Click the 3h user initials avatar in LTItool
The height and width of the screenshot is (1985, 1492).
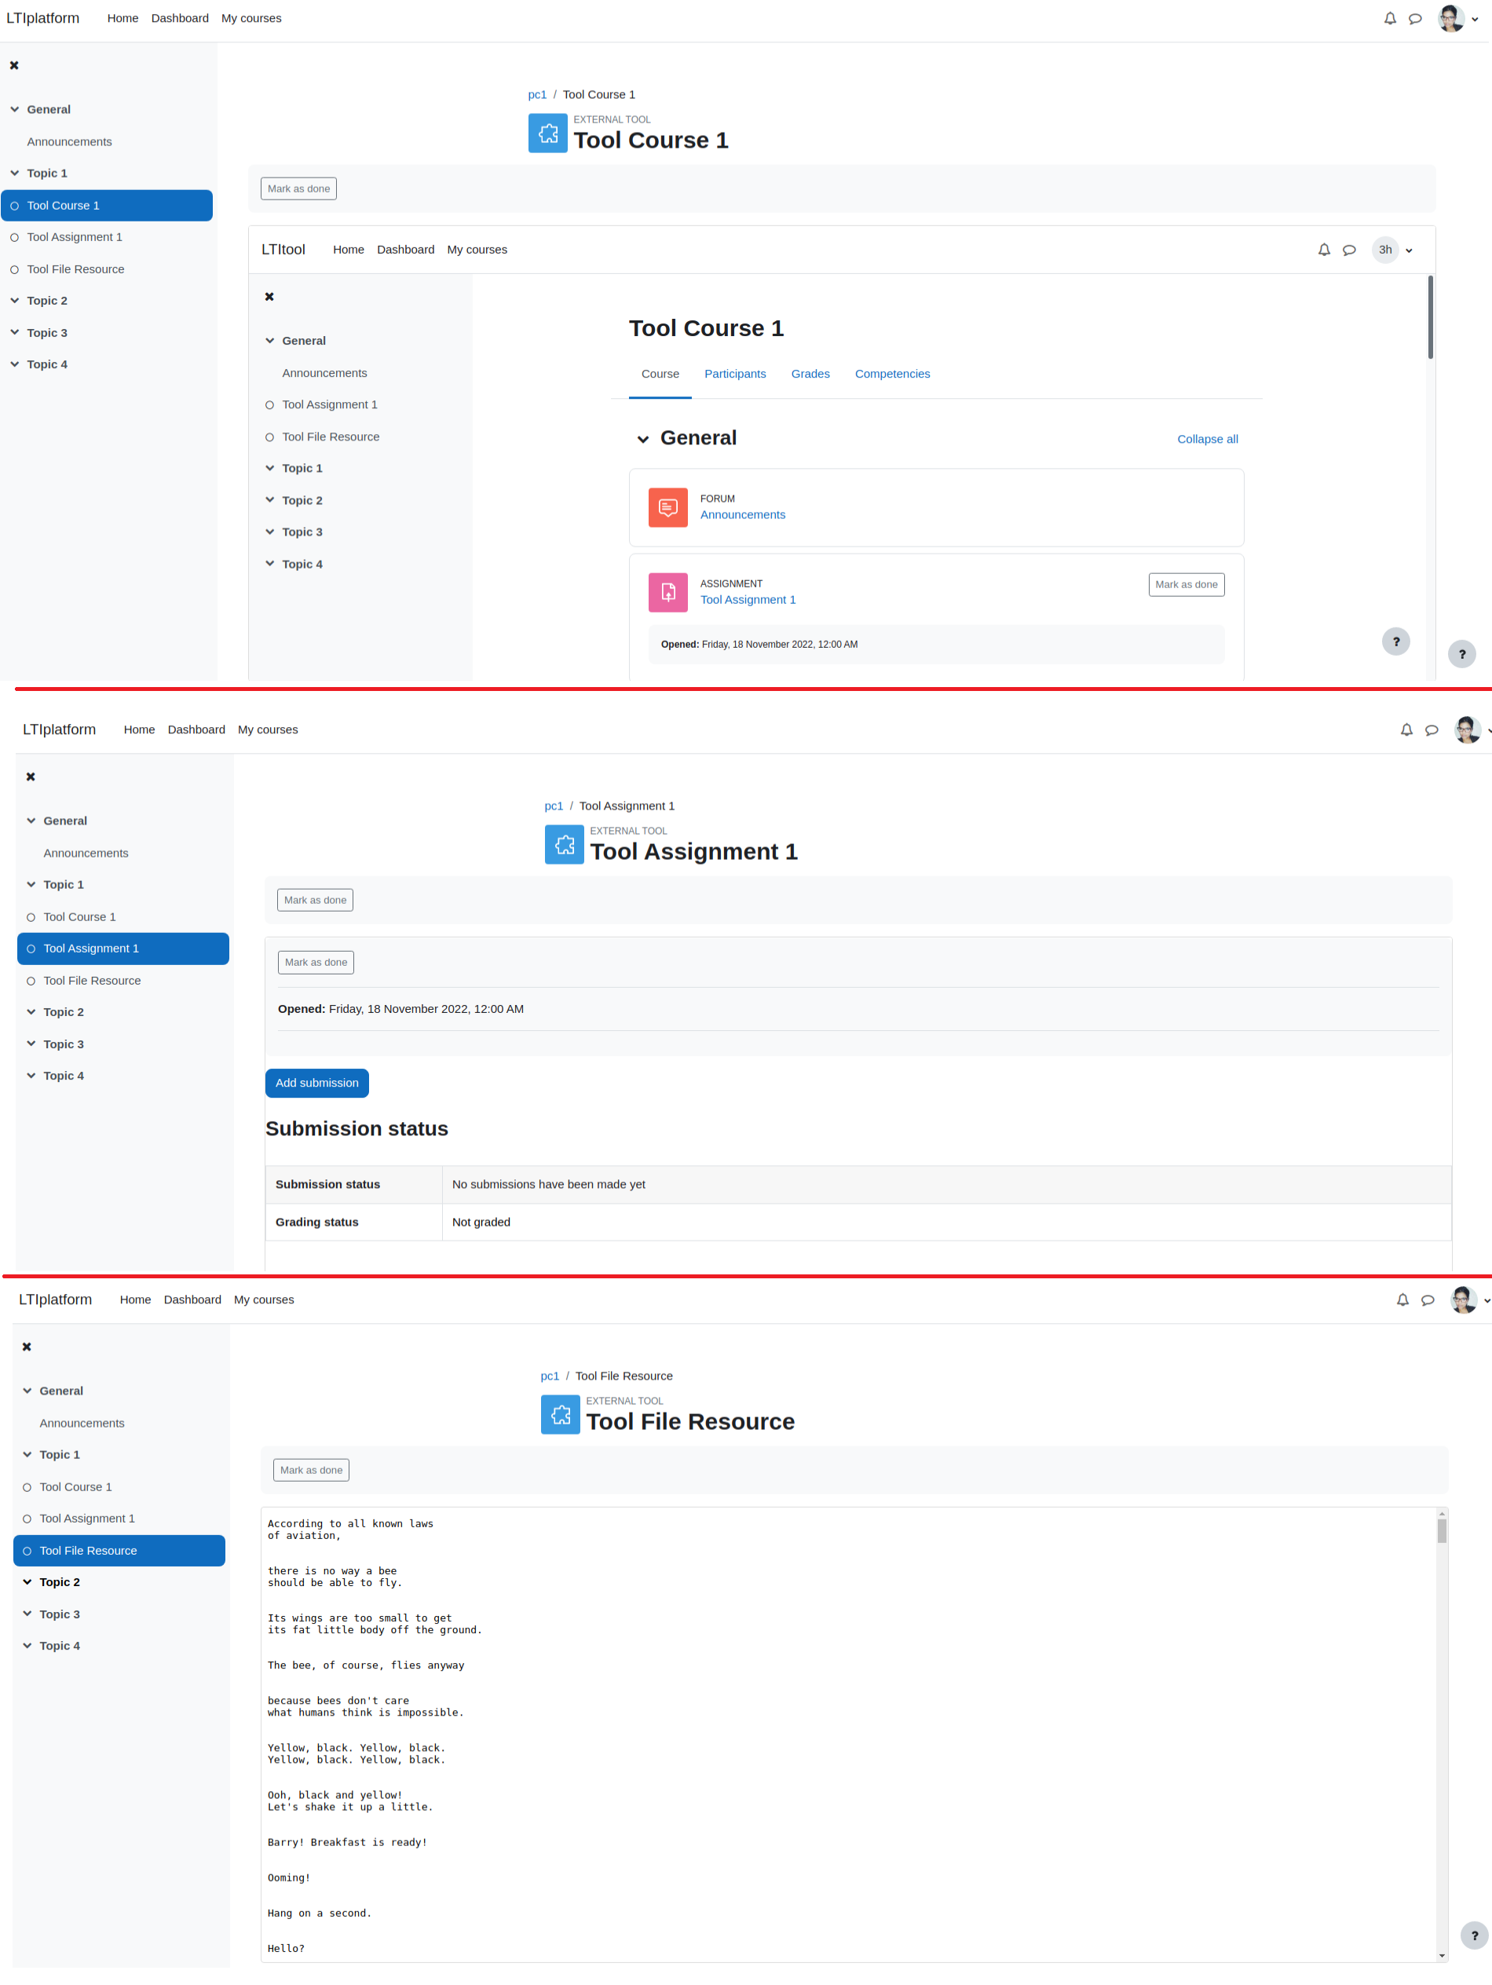[x=1385, y=250]
